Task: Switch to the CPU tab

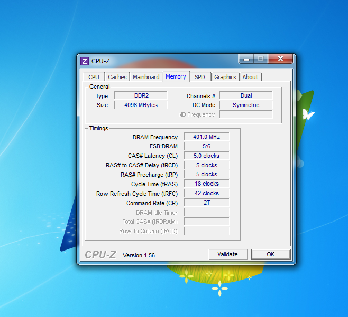Action: click(x=94, y=77)
